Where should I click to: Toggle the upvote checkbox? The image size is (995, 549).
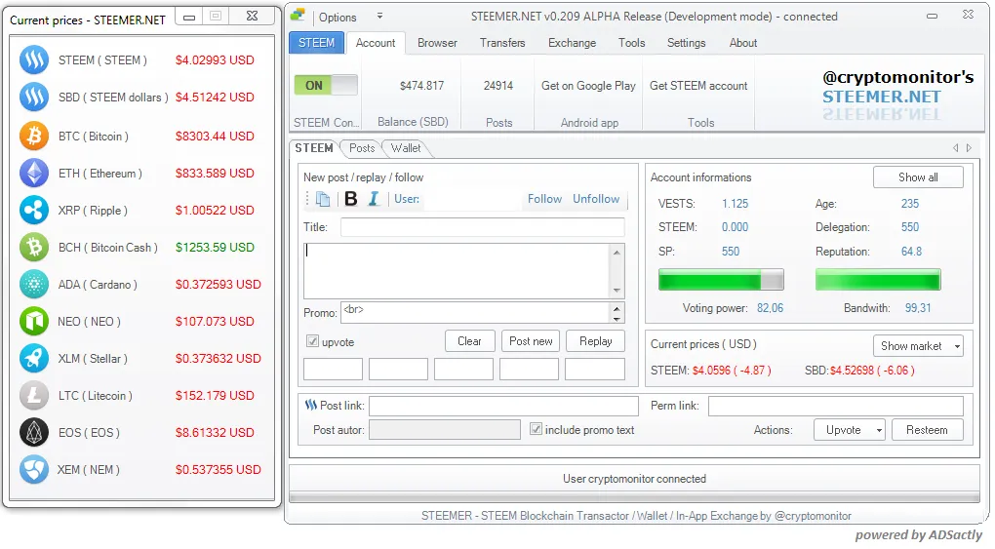(x=312, y=341)
